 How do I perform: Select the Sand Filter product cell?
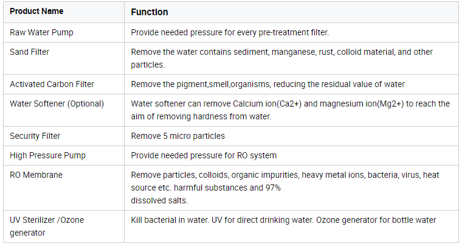click(x=30, y=52)
